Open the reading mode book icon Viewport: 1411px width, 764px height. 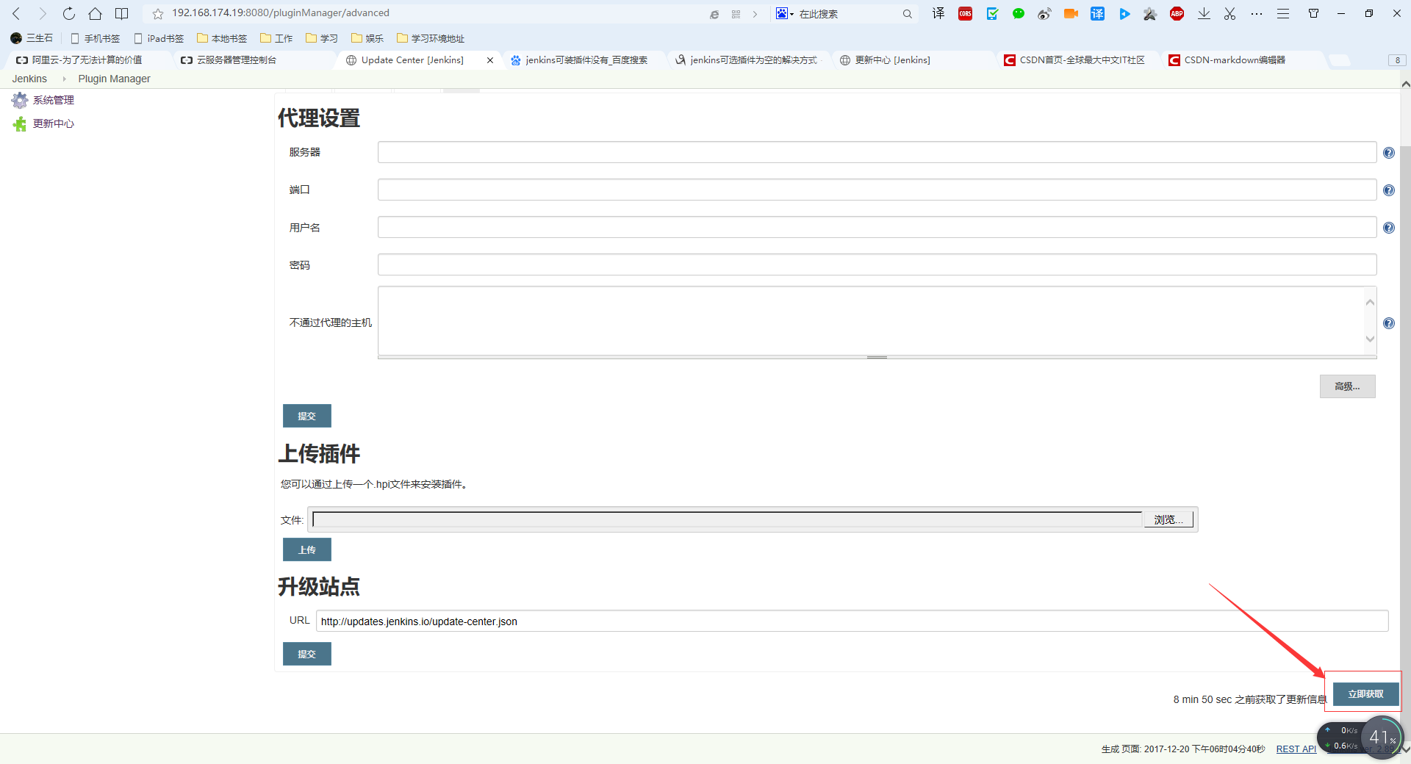(x=122, y=13)
